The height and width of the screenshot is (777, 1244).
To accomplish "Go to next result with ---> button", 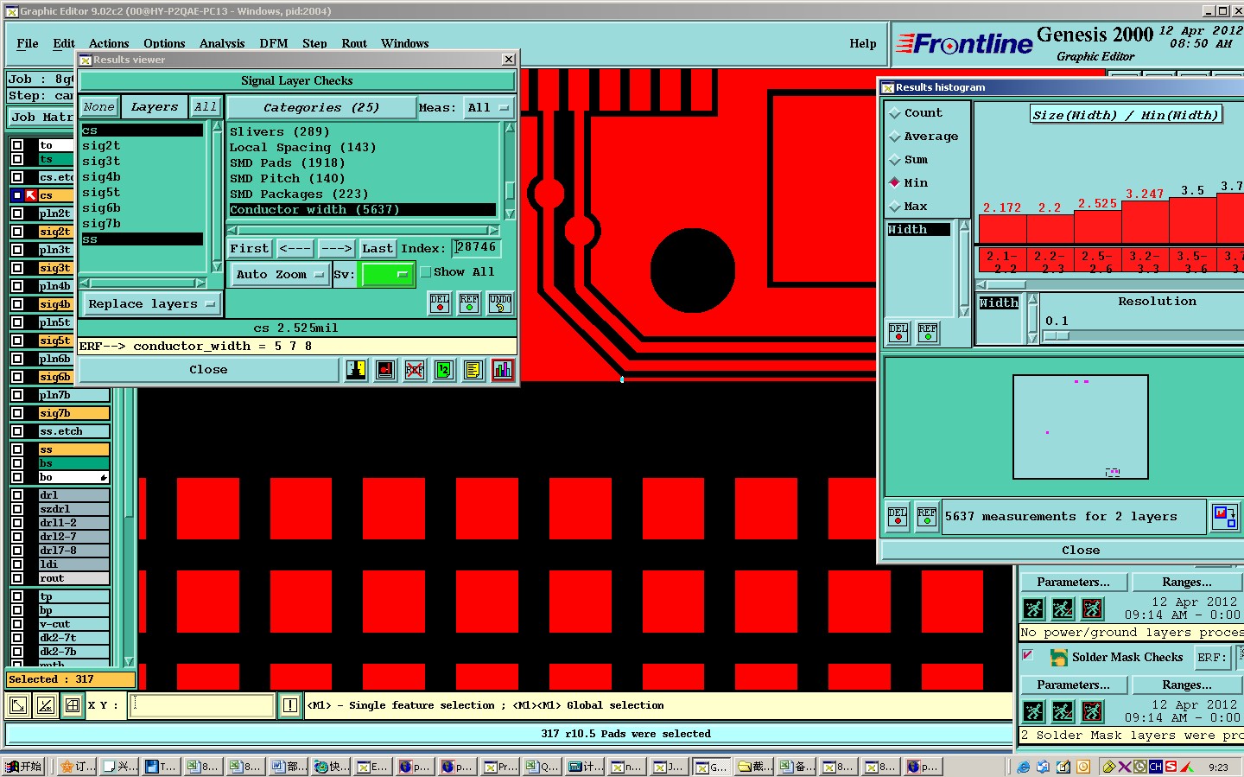I will pos(336,249).
